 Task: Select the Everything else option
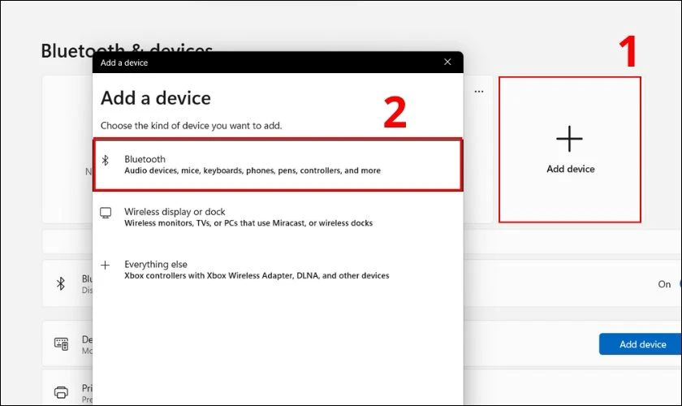[x=278, y=270]
